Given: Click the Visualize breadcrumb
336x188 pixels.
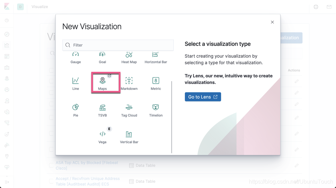Looking at the screenshot, I should [40, 7].
